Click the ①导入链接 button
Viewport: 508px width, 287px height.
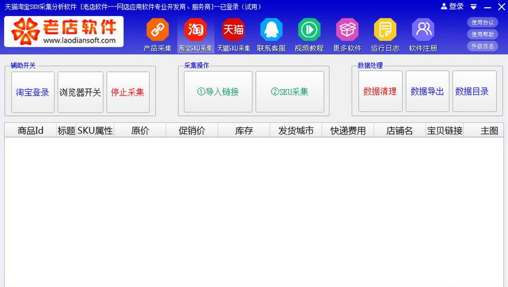click(x=218, y=92)
